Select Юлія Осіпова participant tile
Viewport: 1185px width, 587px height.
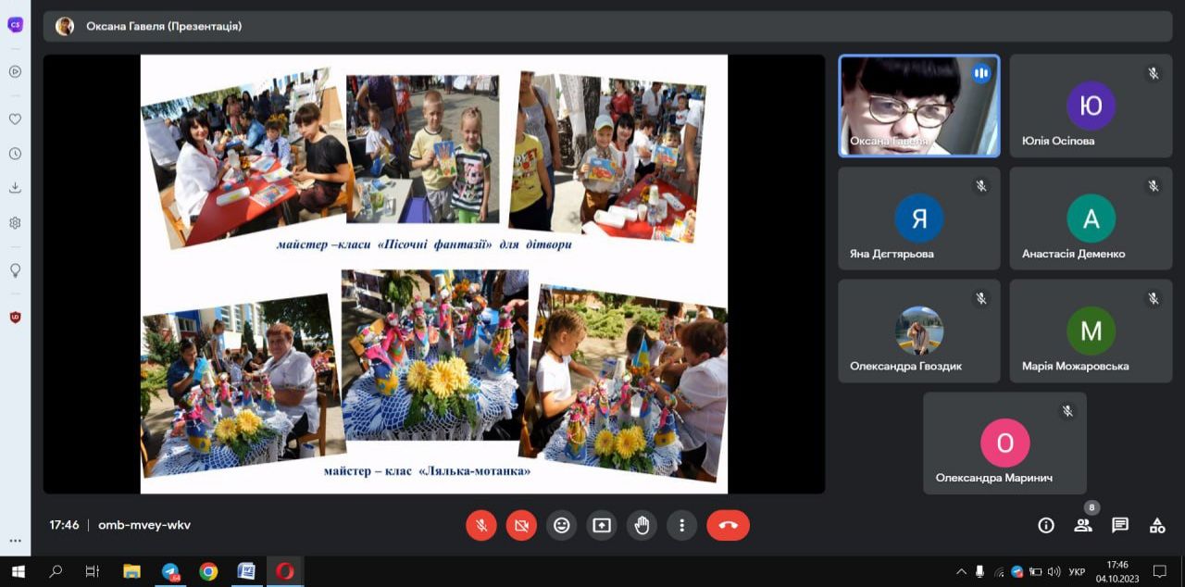click(x=1091, y=106)
